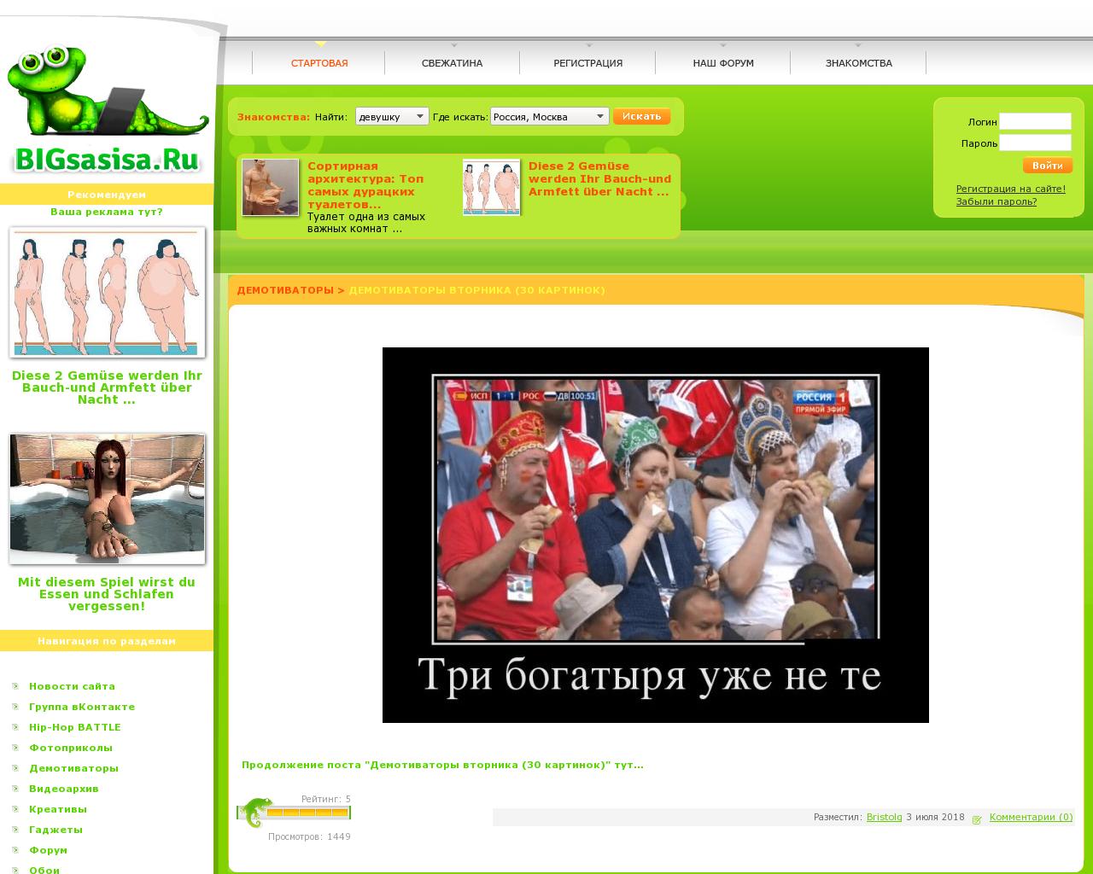Click the green lizard BIGsasisa.Ru logo

[x=108, y=109]
